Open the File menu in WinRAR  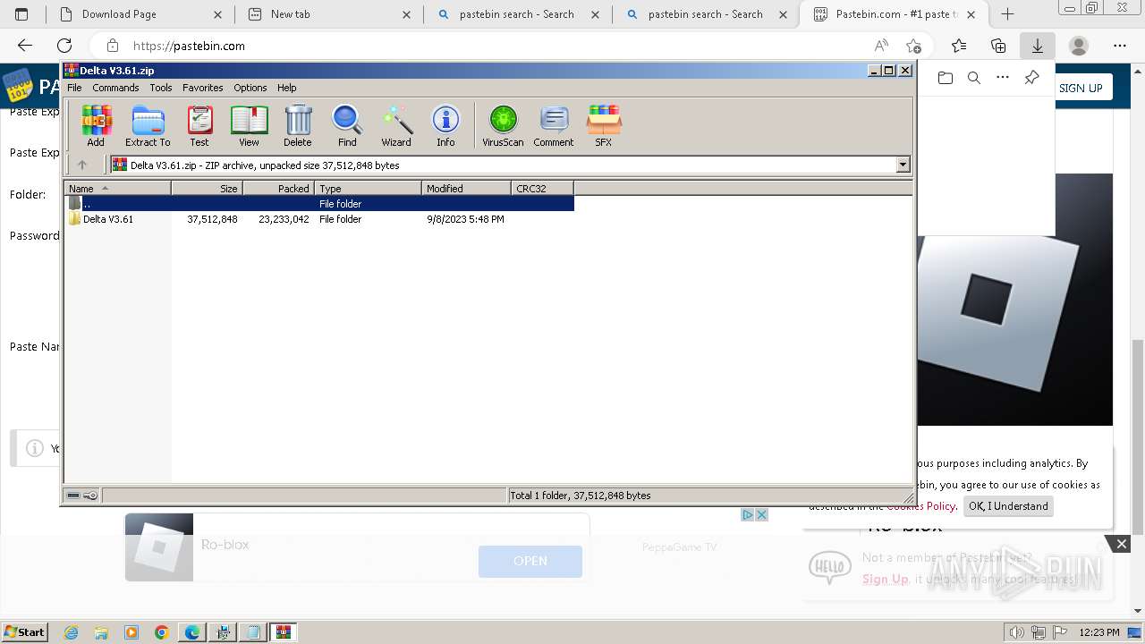[x=74, y=88]
